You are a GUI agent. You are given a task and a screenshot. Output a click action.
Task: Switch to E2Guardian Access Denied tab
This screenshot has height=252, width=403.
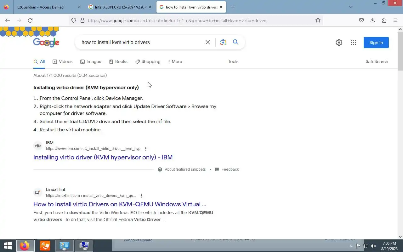[40, 7]
